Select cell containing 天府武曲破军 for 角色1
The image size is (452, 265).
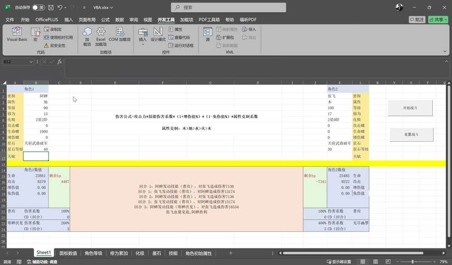[x=36, y=143]
